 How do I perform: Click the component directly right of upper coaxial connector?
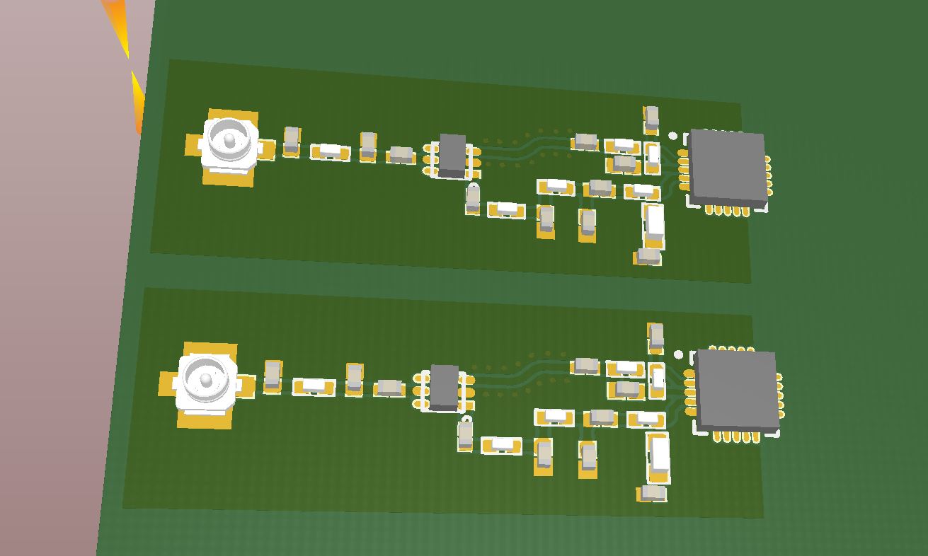click(x=292, y=141)
